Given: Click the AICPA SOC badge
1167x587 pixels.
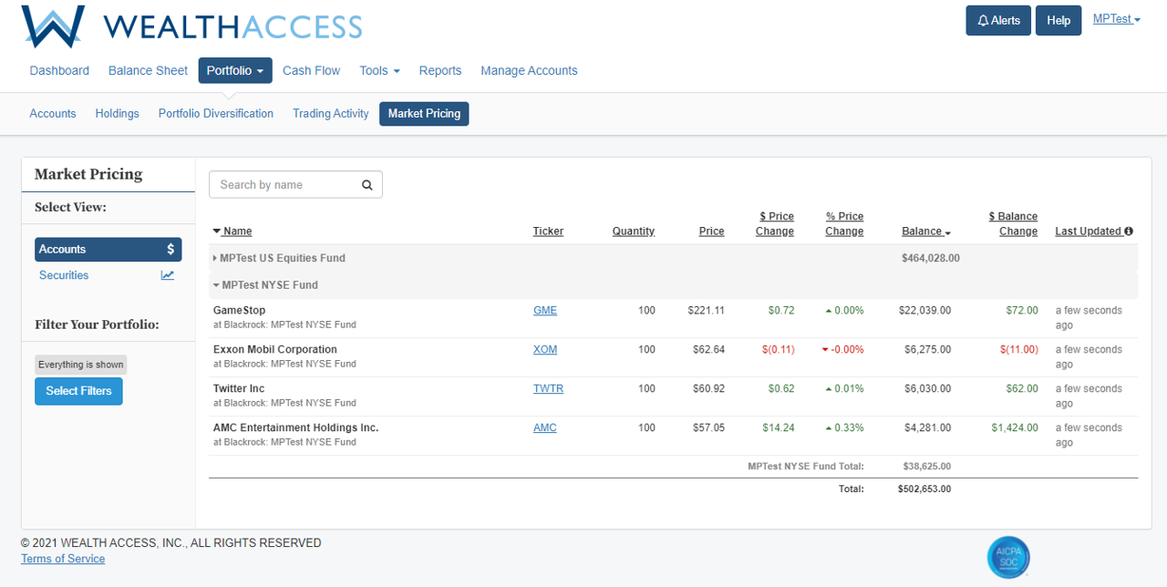Looking at the screenshot, I should (x=1008, y=557).
